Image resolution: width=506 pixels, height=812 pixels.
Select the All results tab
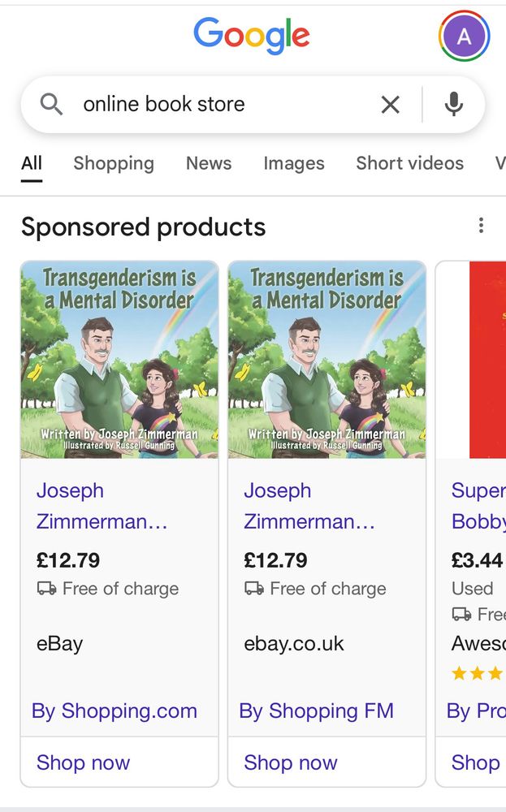[x=32, y=163]
